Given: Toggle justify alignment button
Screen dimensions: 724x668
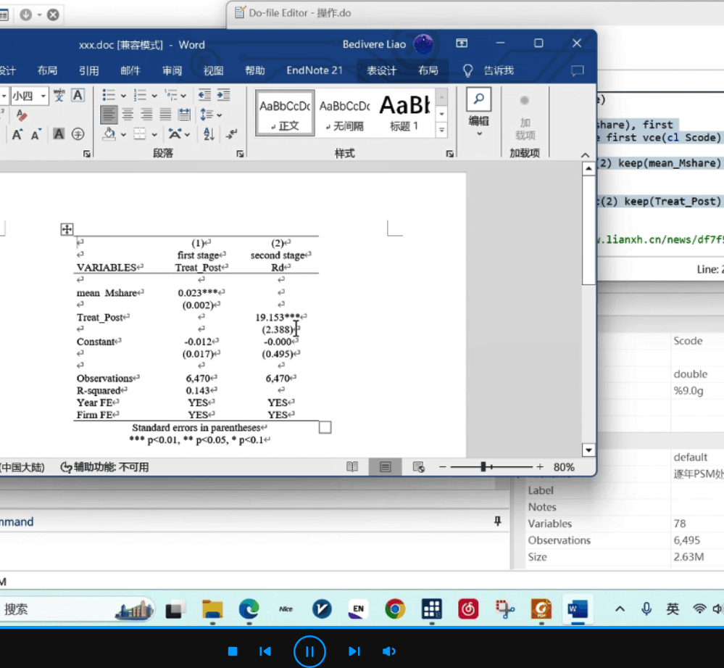Looking at the screenshot, I should click(165, 114).
